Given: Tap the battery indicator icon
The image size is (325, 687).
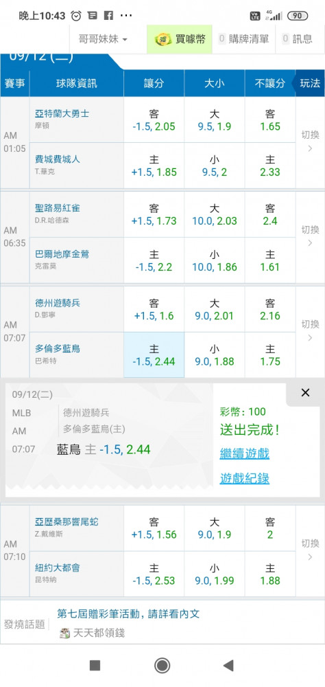Looking at the screenshot, I should 298,16.
